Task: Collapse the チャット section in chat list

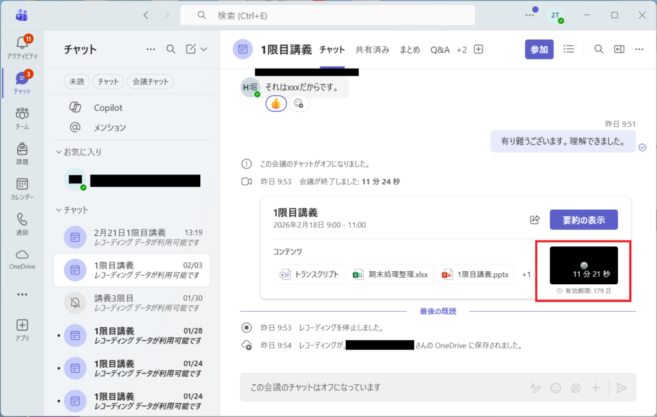Action: (x=60, y=210)
